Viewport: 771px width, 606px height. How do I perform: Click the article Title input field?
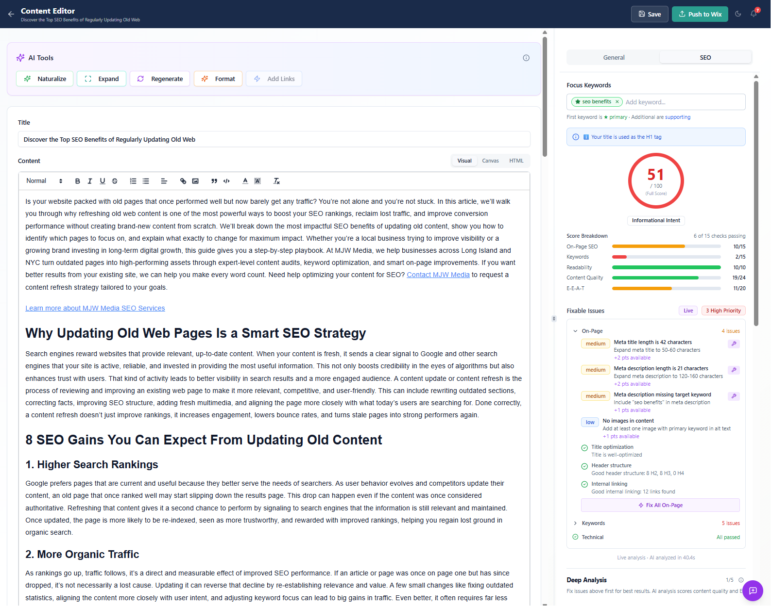[x=274, y=139]
